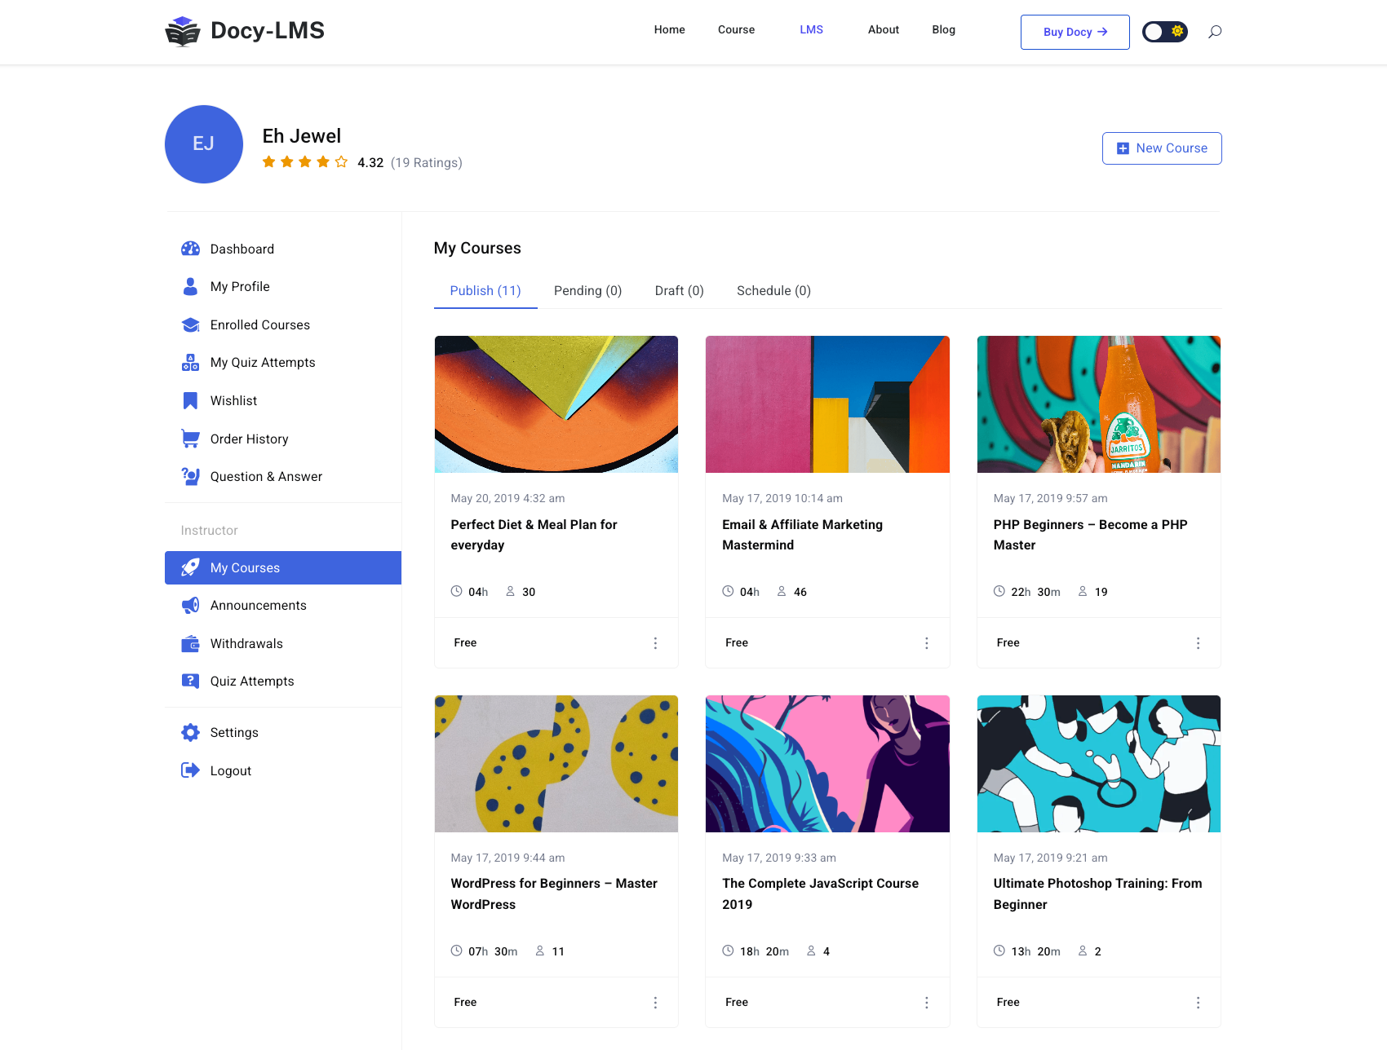Click the Logout arrow icon
1387x1050 pixels.
[190, 770]
